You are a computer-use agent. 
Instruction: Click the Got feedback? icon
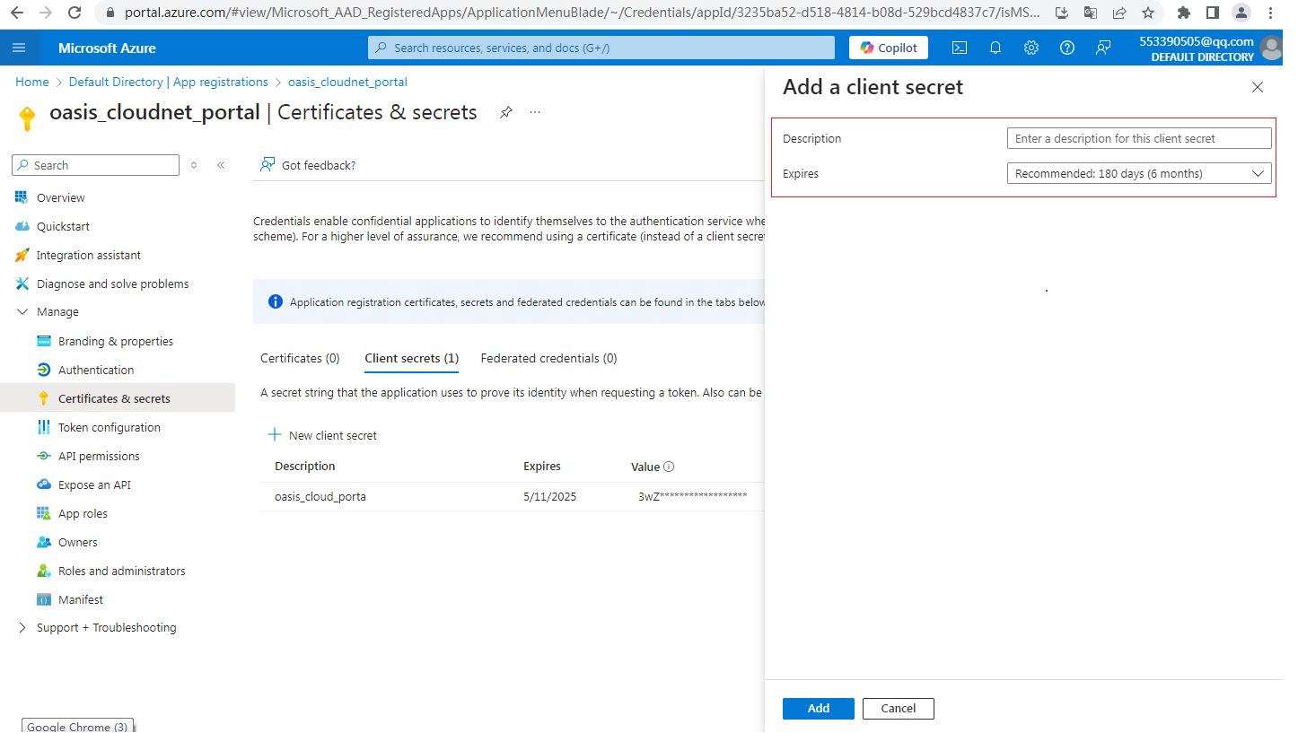click(x=267, y=164)
